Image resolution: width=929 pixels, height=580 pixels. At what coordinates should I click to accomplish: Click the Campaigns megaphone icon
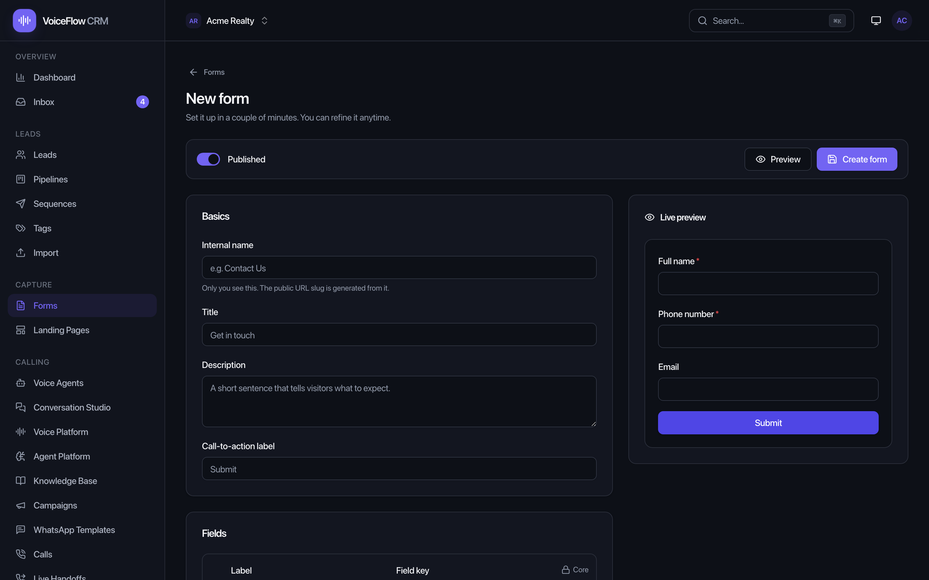pyautogui.click(x=21, y=506)
